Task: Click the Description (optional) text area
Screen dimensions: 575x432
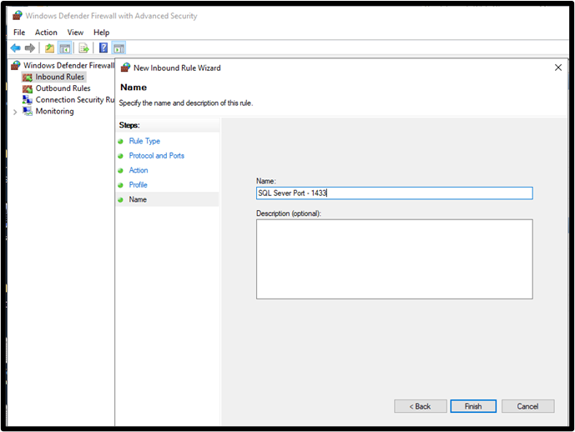Action: 394,259
